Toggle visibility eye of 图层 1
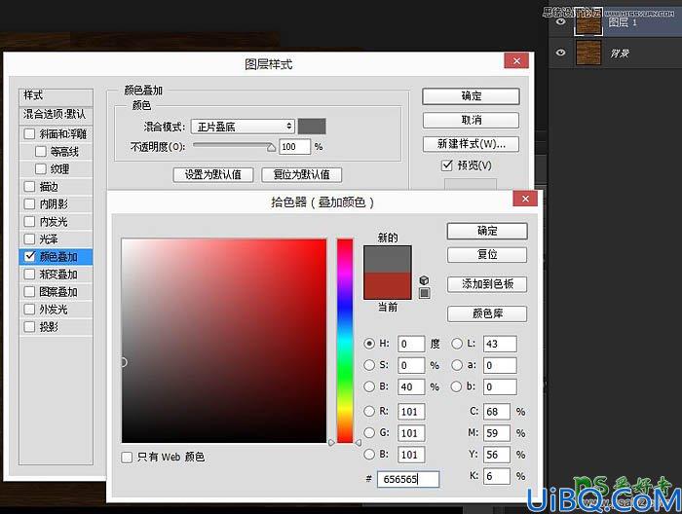 coord(561,21)
